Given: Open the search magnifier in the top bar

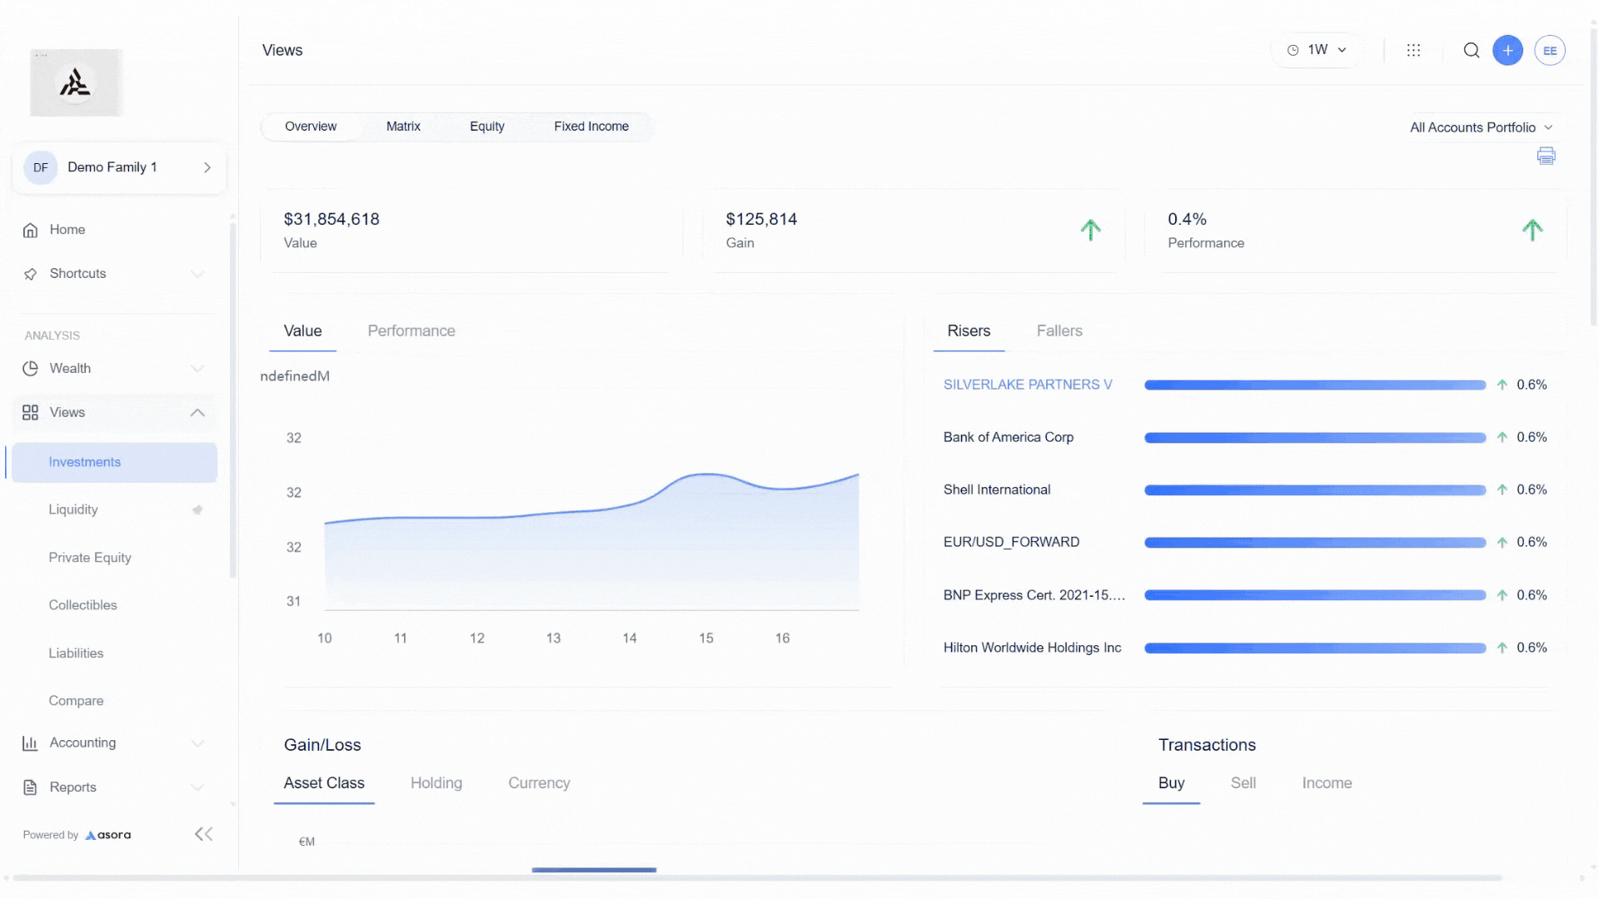Looking at the screenshot, I should 1471,50.
